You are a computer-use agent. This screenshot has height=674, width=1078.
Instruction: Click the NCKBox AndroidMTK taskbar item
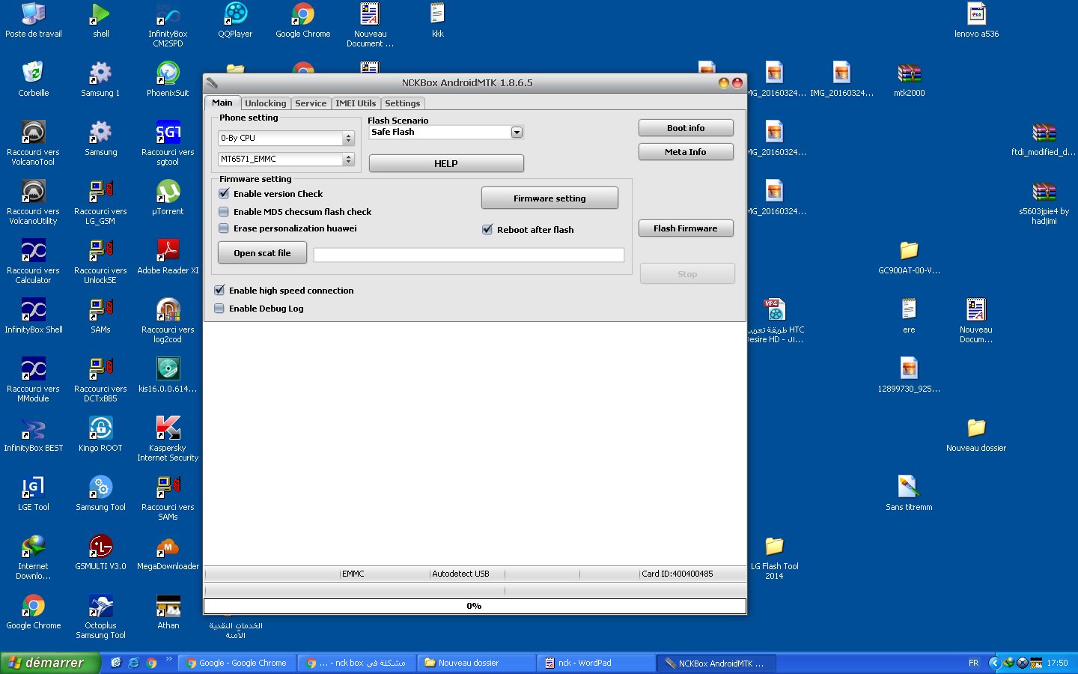pyautogui.click(x=716, y=663)
